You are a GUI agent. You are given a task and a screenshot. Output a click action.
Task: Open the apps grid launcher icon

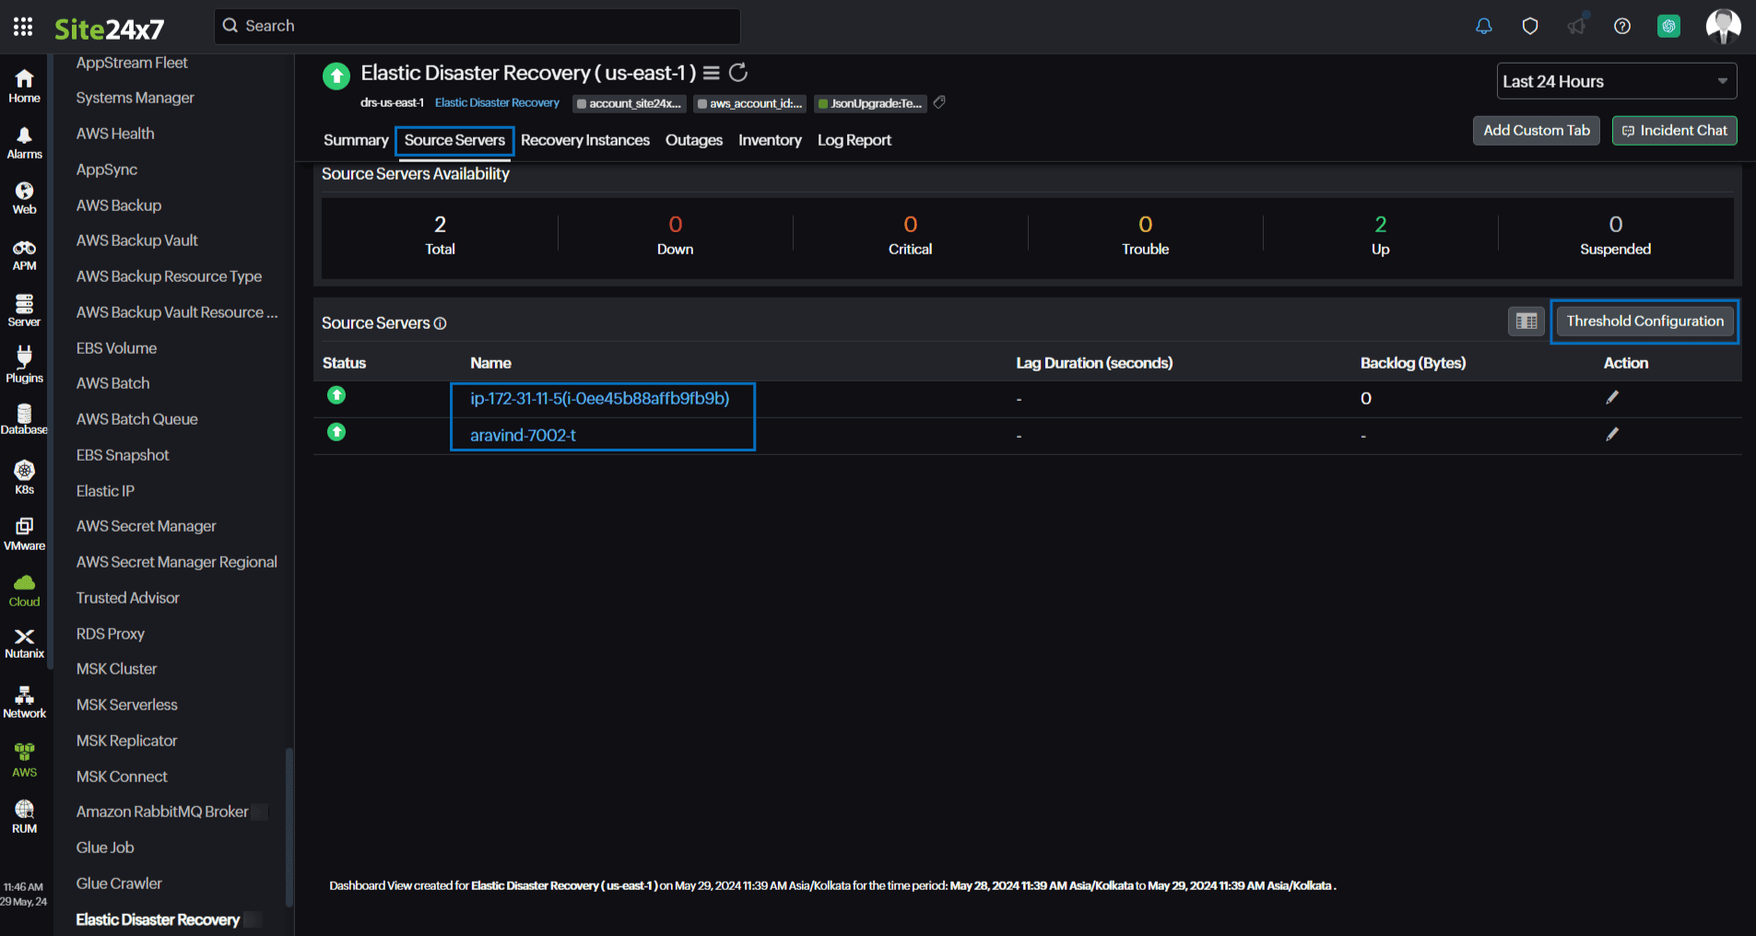coord(23,27)
